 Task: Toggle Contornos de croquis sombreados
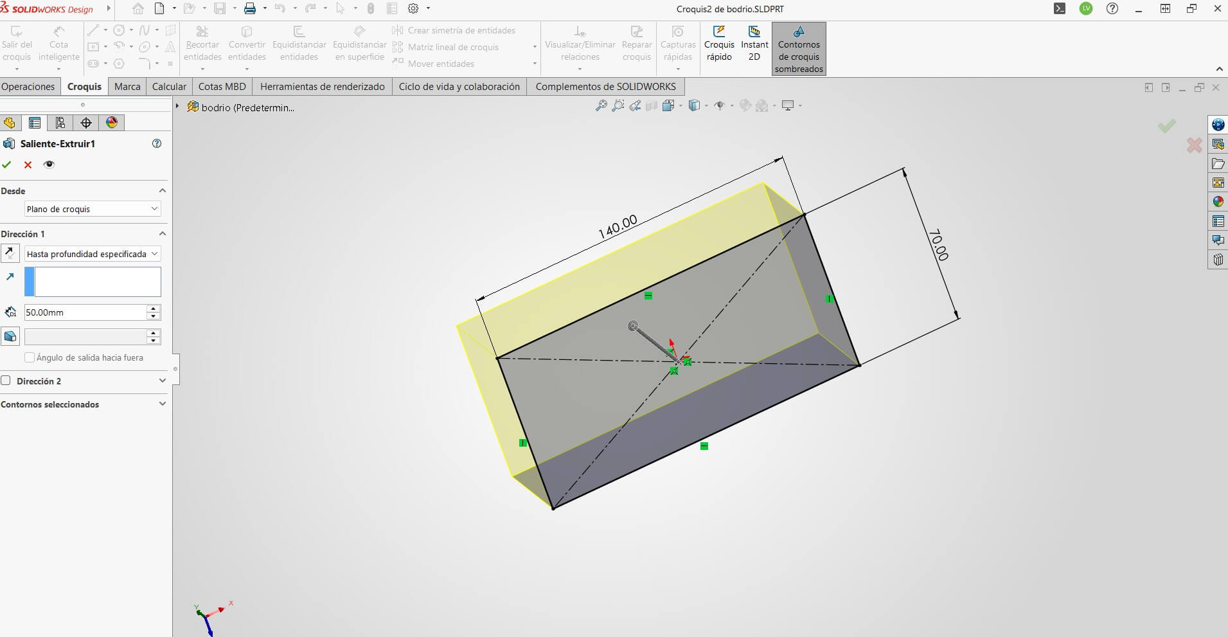798,49
